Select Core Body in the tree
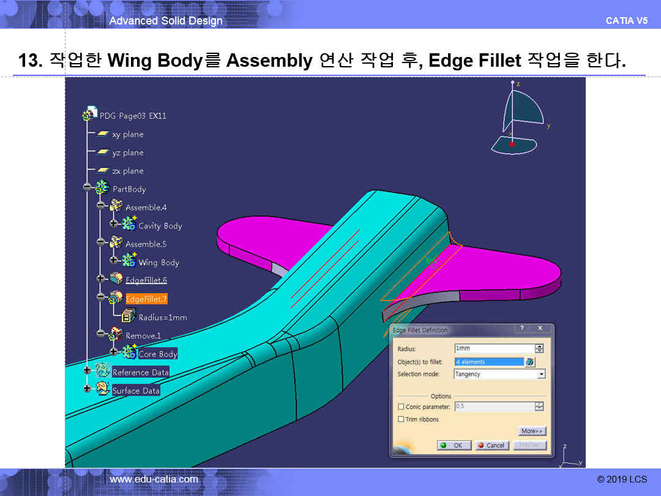 pyautogui.click(x=157, y=354)
